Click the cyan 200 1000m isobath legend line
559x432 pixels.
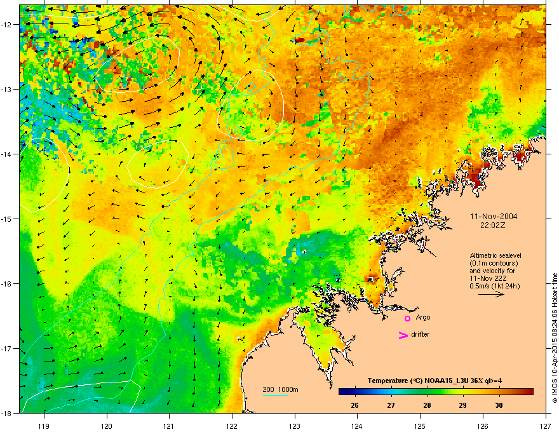[x=276, y=395]
